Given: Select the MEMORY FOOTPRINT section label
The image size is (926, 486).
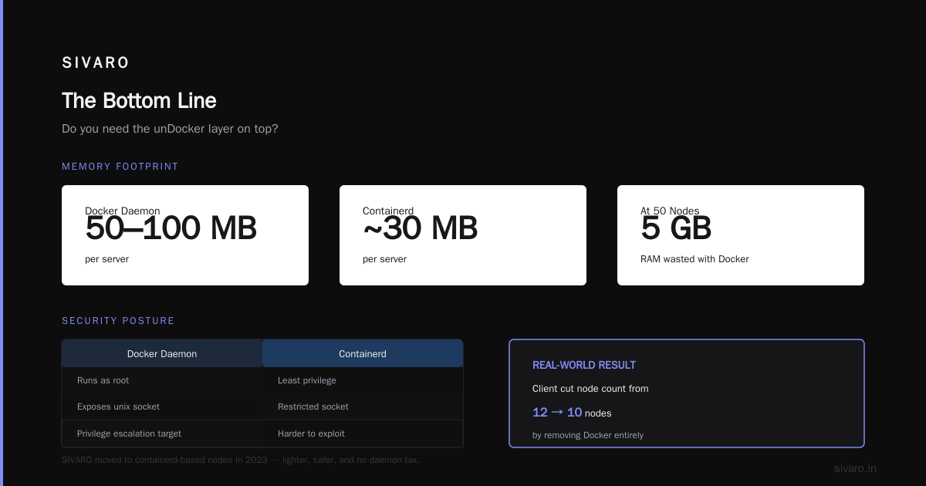Looking at the screenshot, I should (x=120, y=167).
